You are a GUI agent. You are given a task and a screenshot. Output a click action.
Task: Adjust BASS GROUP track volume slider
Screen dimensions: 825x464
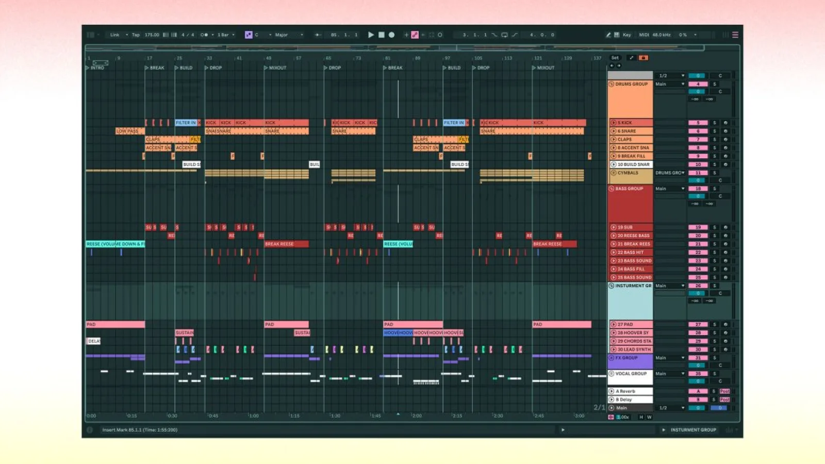(x=698, y=196)
